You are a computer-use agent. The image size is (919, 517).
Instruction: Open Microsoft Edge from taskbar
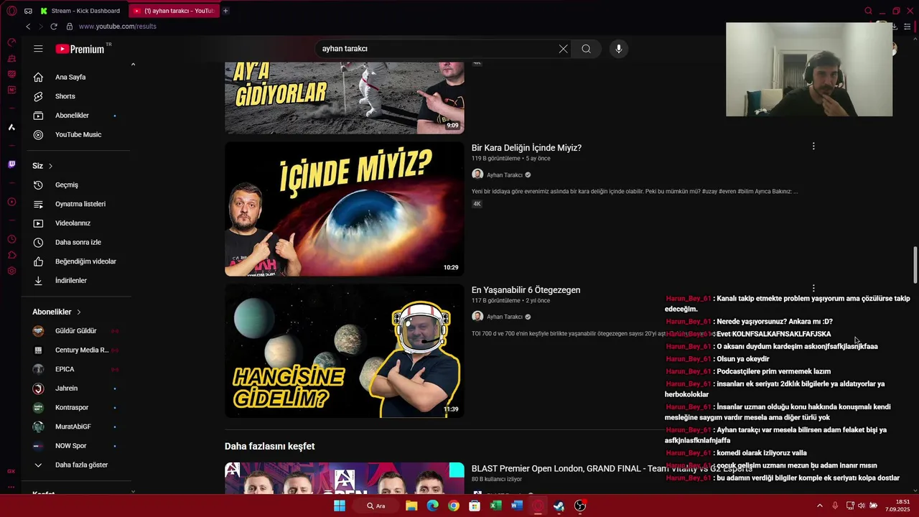(432, 506)
